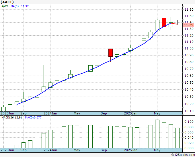Click the 11.60 price axis label
This screenshot has width=195, height=157.
189,9
